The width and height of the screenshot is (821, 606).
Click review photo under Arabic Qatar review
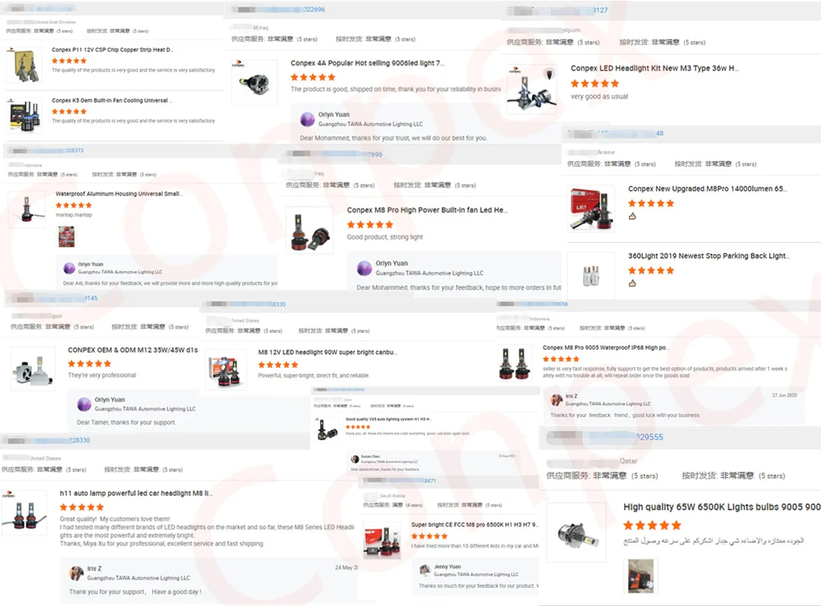coord(640,576)
